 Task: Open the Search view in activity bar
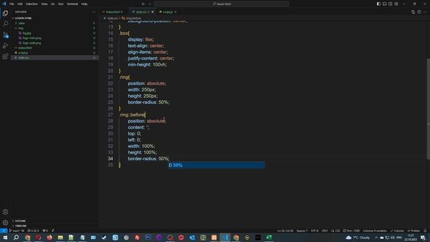(x=5, y=24)
